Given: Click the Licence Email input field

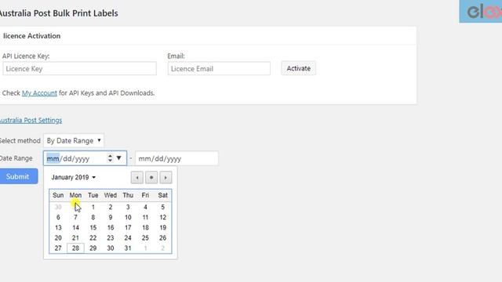Looking at the screenshot, I should [219, 69].
